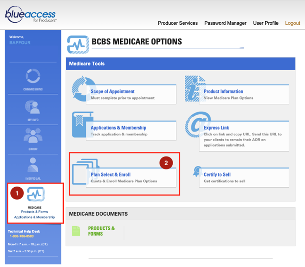
Task: Click the Products & Forms sidebar link
Action: pyautogui.click(x=34, y=212)
